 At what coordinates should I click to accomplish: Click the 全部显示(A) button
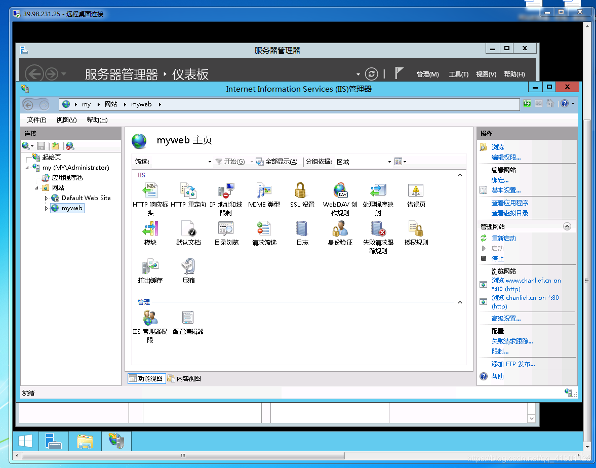click(x=276, y=162)
